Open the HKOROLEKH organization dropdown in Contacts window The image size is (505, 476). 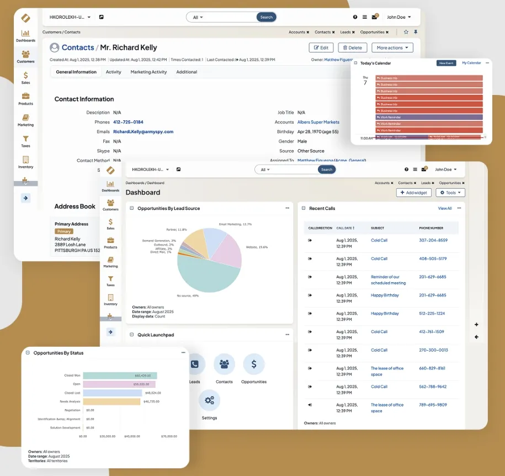tap(70, 17)
